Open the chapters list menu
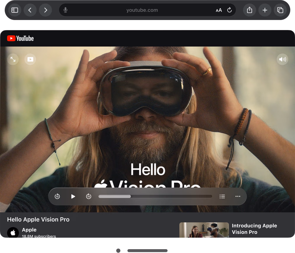295x253 pixels. 222,196
